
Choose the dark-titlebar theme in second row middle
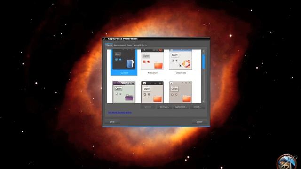pyautogui.click(x=152, y=92)
